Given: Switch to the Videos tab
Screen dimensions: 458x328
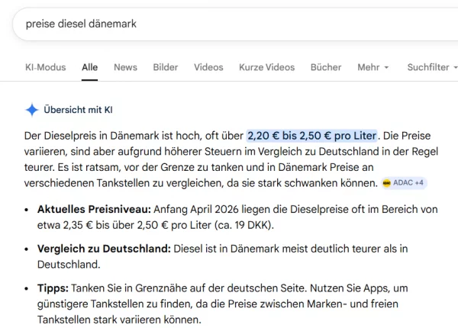Looking at the screenshot, I should click(208, 67).
